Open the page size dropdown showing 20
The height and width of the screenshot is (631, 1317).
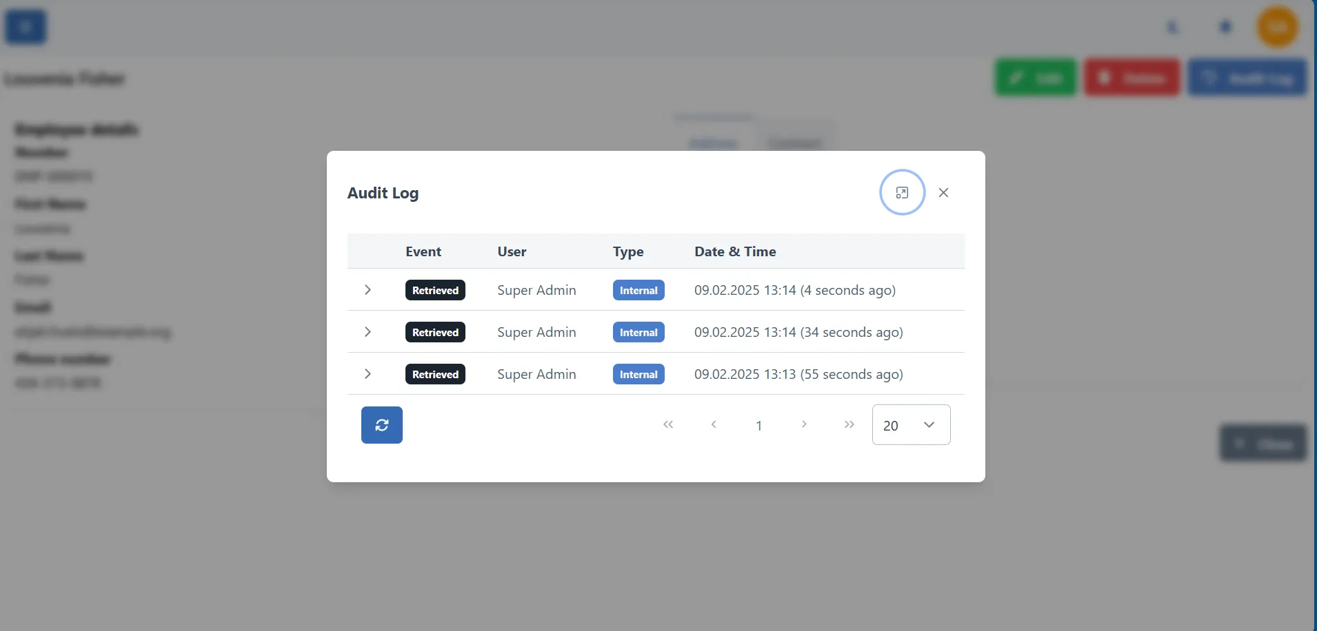pos(911,425)
